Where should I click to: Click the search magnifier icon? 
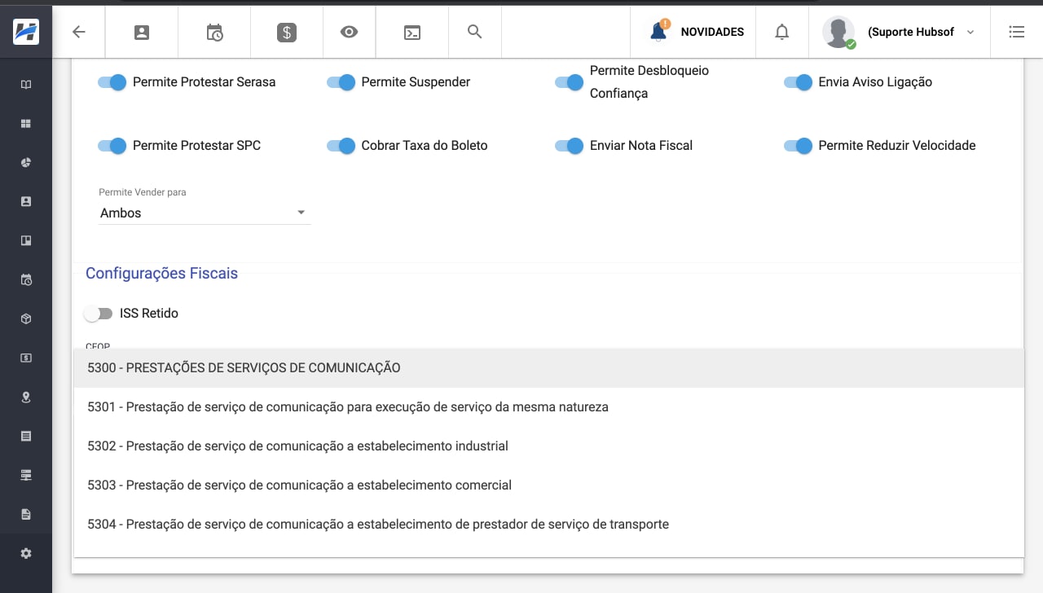(475, 32)
